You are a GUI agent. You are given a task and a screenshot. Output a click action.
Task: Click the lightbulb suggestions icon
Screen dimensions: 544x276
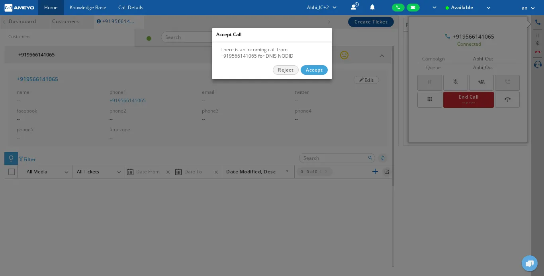click(x=11, y=158)
